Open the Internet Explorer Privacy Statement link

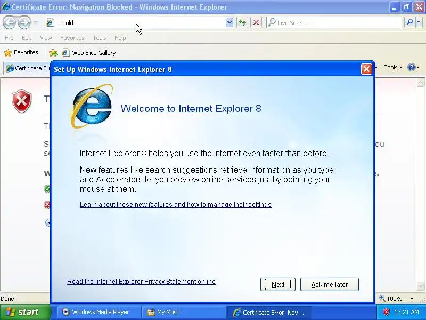[x=141, y=282]
